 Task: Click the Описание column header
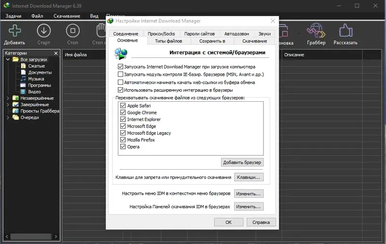point(294,54)
